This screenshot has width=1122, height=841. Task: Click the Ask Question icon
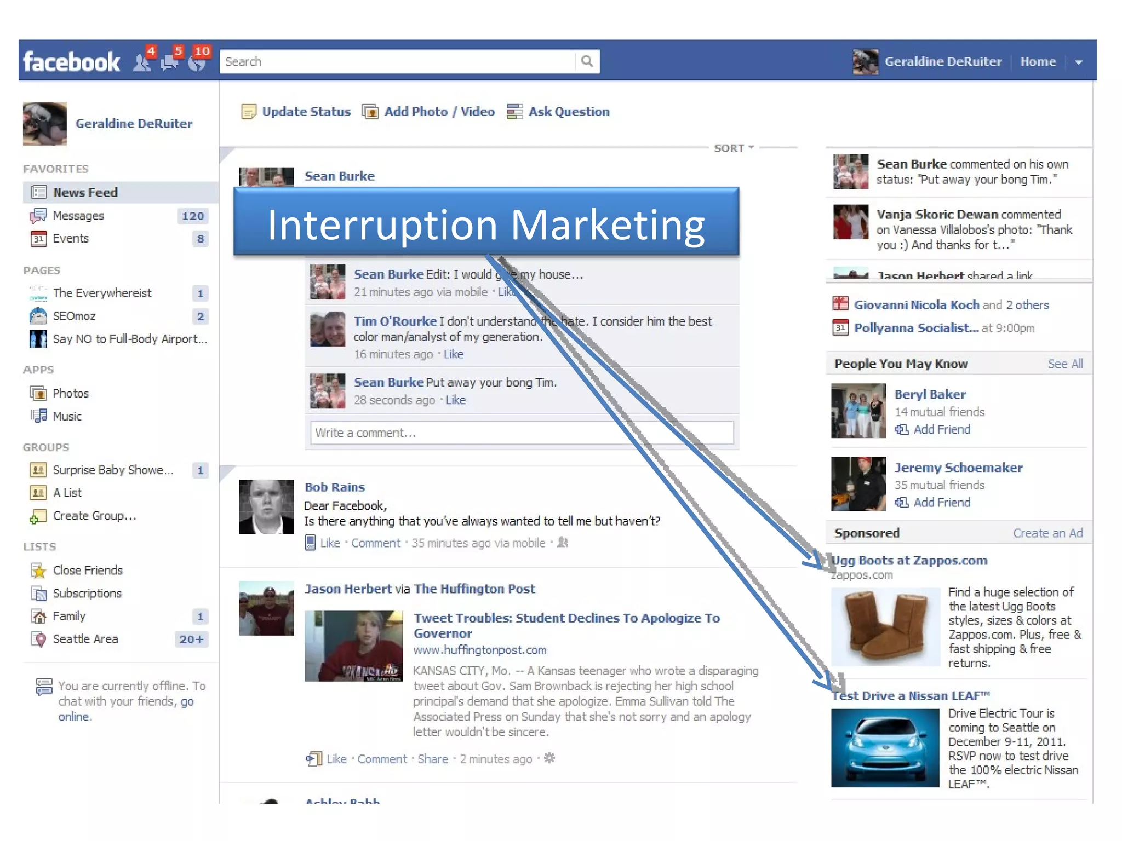point(514,112)
